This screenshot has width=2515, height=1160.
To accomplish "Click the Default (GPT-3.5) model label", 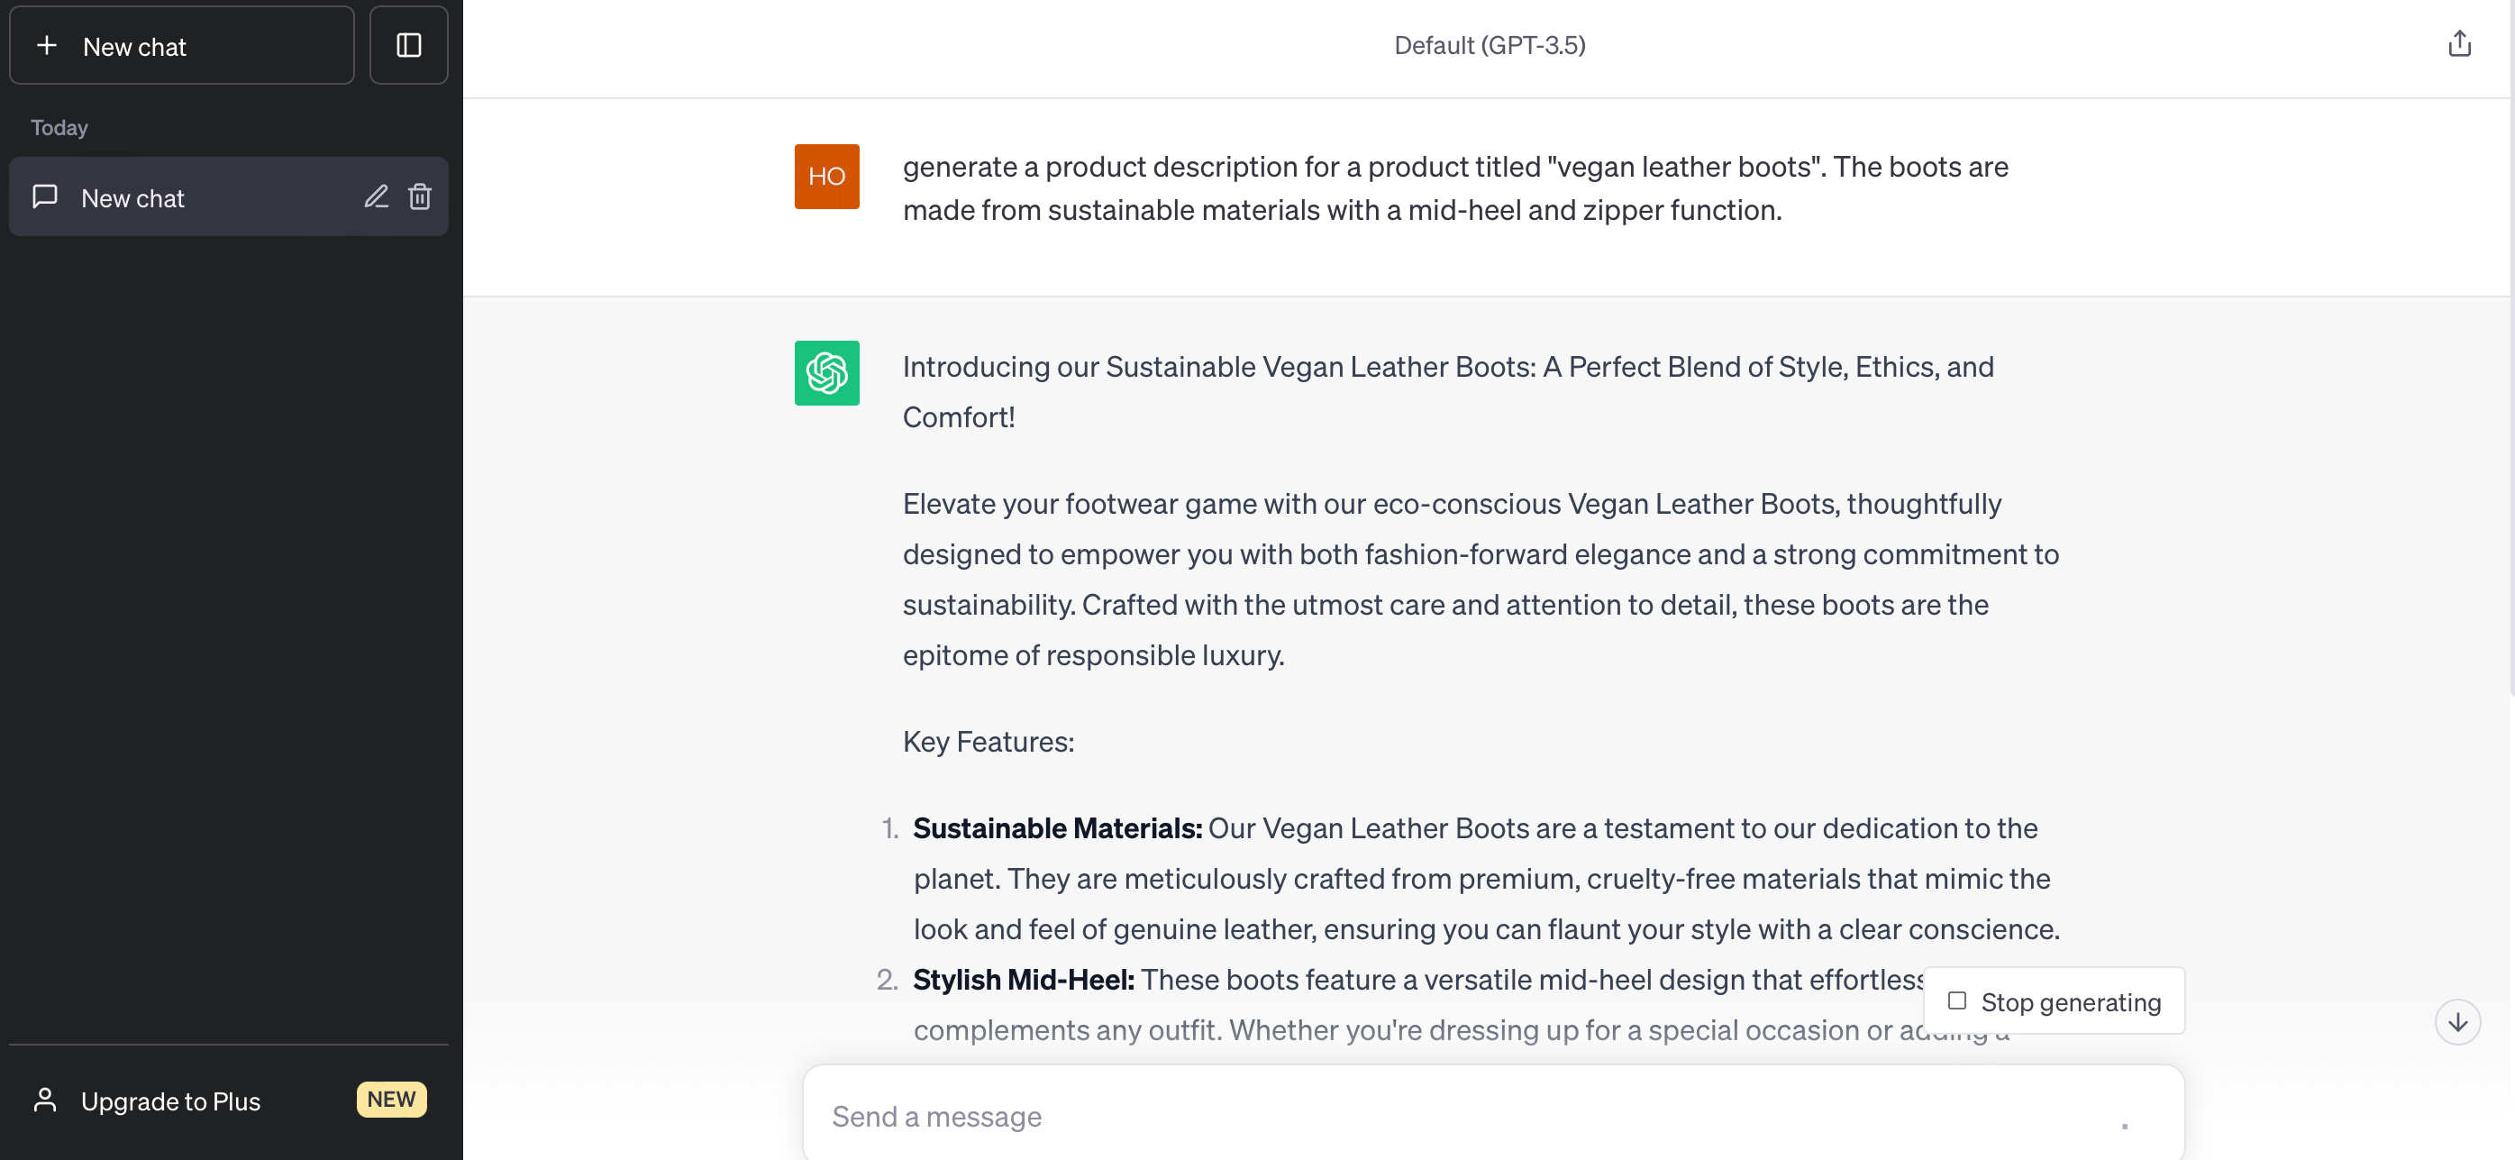I will click(x=1489, y=46).
